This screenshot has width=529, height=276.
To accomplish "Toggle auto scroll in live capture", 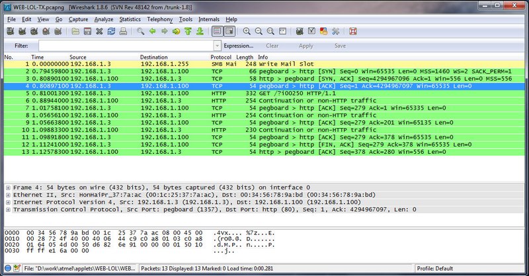I will pyautogui.click(x=229, y=31).
